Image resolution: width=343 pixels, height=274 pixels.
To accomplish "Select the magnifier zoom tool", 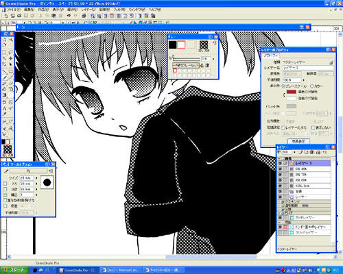I will 11,40.
